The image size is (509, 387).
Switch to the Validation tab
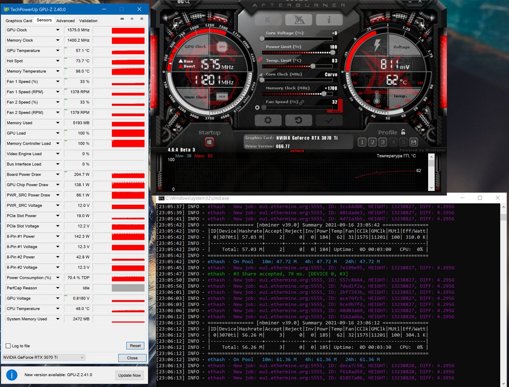click(x=89, y=21)
